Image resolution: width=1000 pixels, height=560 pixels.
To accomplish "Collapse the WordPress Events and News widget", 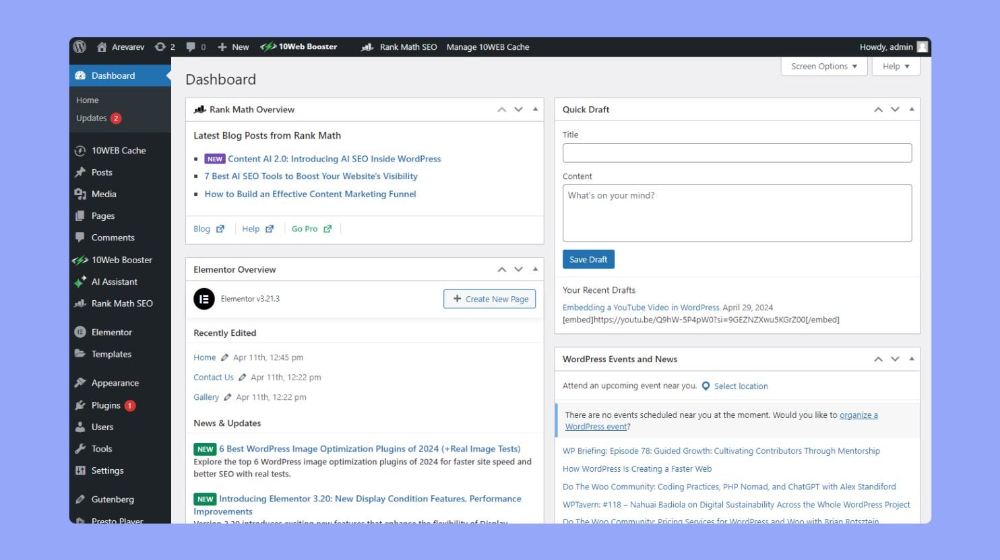I will pyautogui.click(x=912, y=359).
